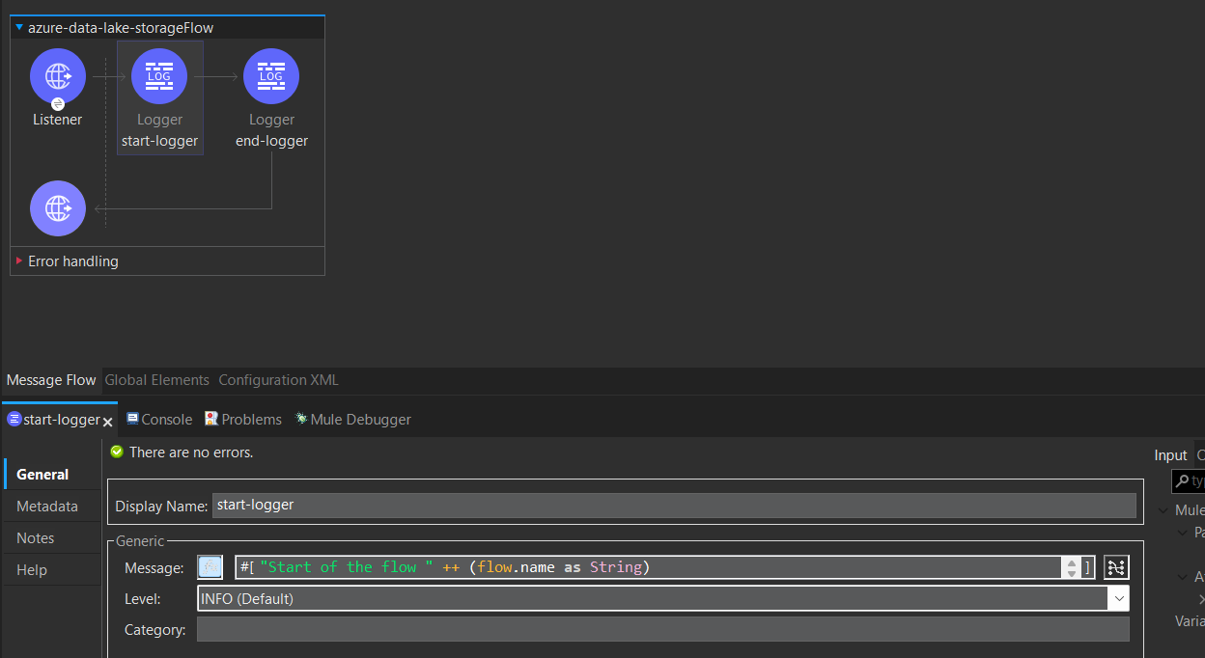Click the HTTP Listener source icon
The height and width of the screenshot is (658, 1205).
(x=58, y=76)
